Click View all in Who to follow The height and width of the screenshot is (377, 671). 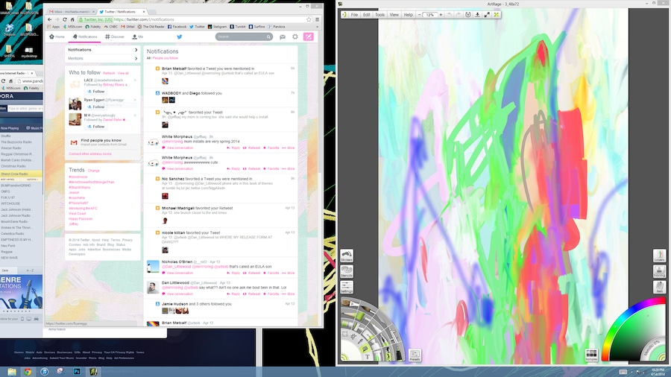coord(123,73)
